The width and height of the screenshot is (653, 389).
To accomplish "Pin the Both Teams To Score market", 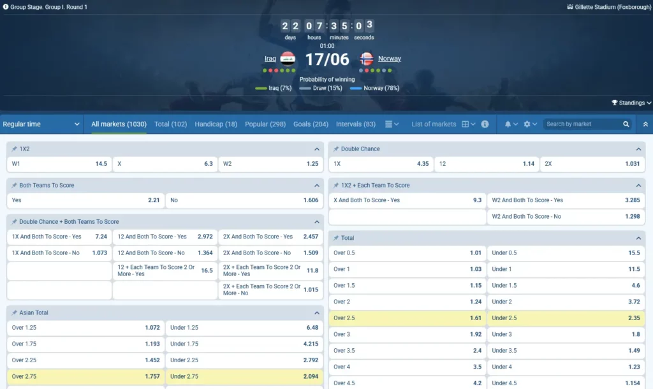I will pyautogui.click(x=14, y=186).
